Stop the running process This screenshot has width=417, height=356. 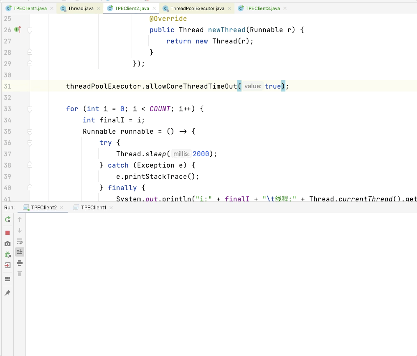click(8, 233)
